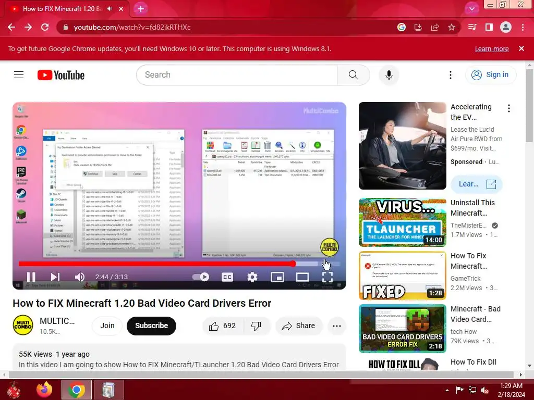
Task: Pause the video playback
Action: [x=31, y=277]
